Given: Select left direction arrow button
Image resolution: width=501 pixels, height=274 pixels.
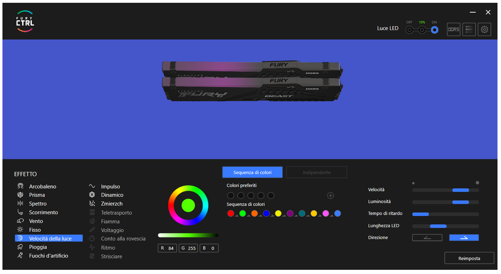Looking at the screenshot, I should click(x=427, y=238).
